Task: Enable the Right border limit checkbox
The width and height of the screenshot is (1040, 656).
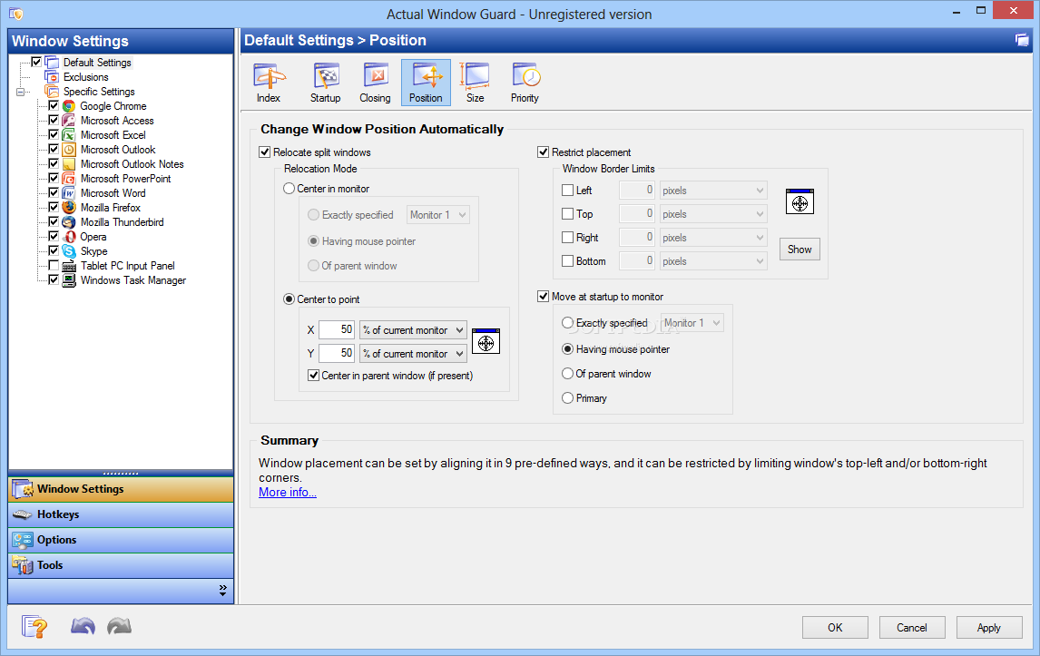Action: pyautogui.click(x=568, y=238)
